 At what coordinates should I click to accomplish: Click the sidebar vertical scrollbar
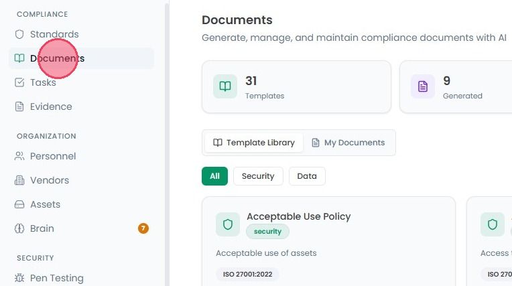167,143
